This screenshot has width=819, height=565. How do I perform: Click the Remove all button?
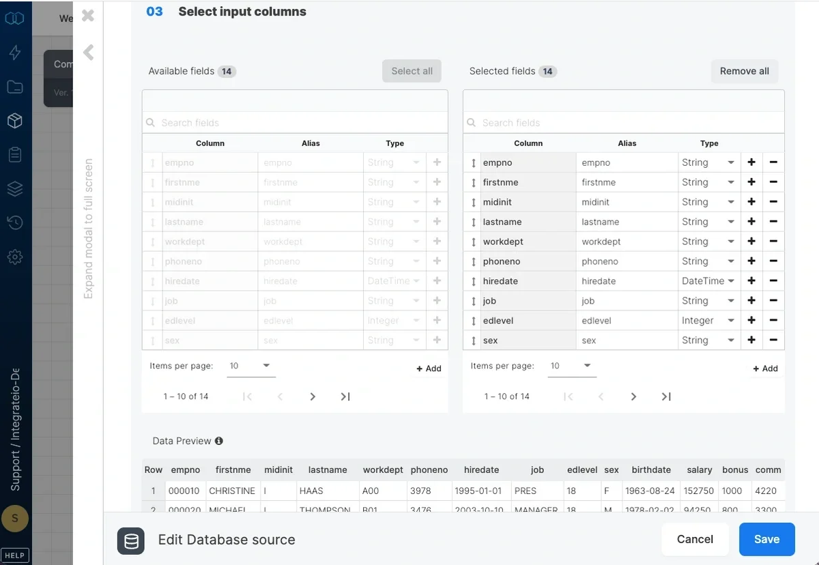(744, 71)
